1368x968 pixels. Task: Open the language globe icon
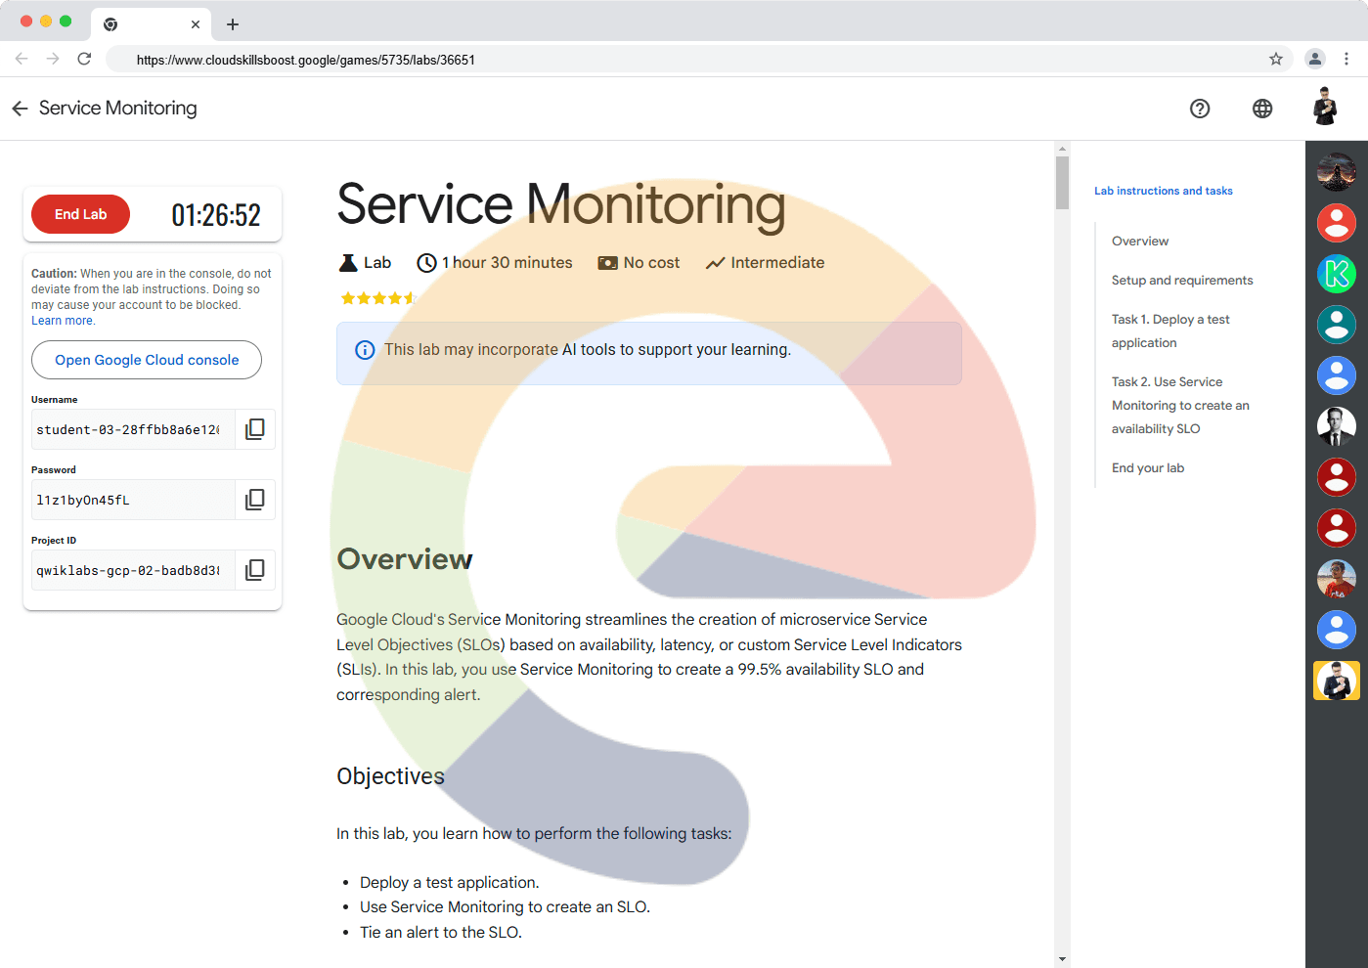point(1262,109)
